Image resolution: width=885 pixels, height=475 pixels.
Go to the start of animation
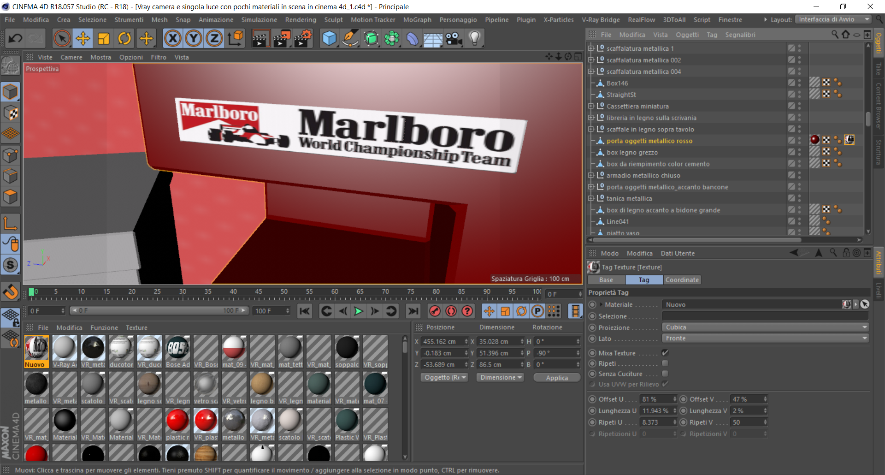pyautogui.click(x=305, y=311)
